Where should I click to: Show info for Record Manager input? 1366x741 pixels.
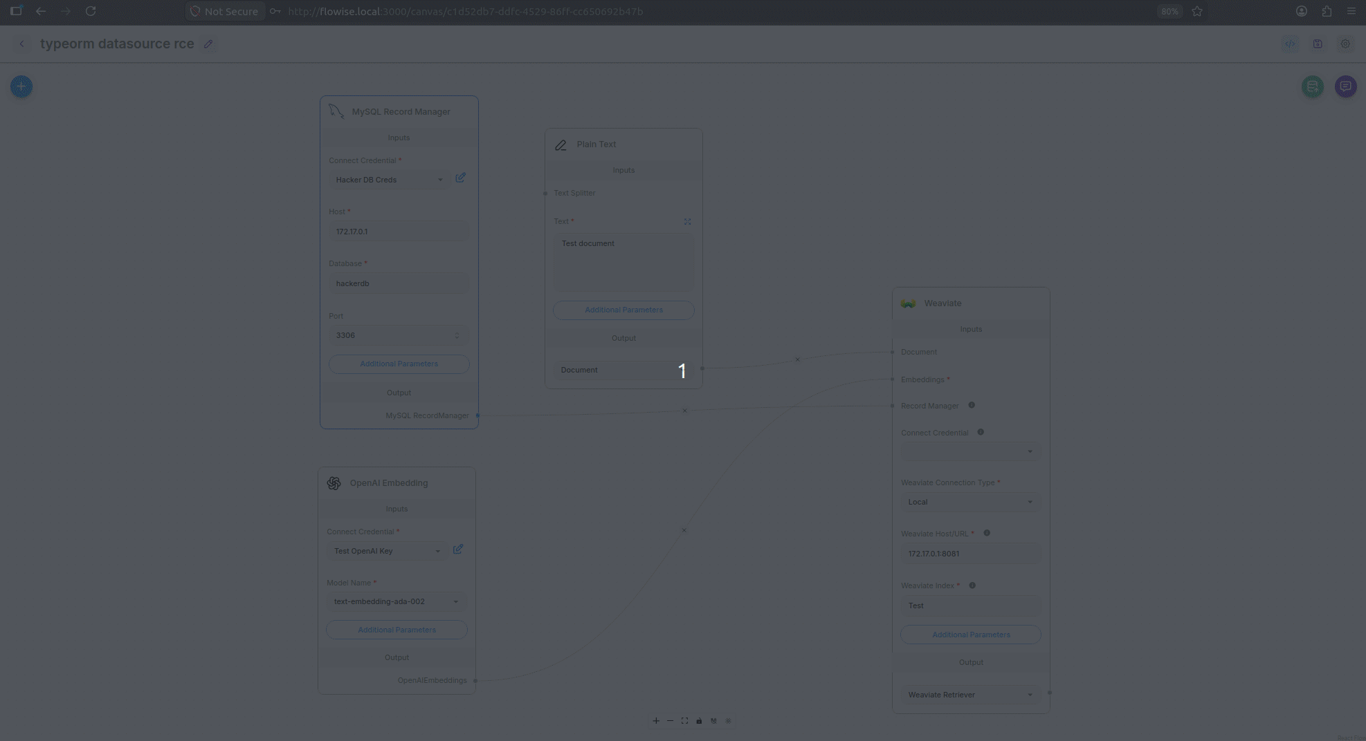coord(972,405)
